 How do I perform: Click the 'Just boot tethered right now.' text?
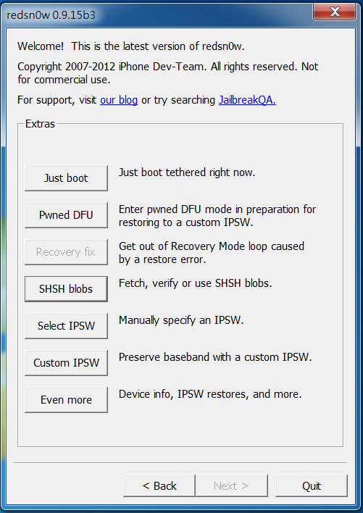click(187, 172)
